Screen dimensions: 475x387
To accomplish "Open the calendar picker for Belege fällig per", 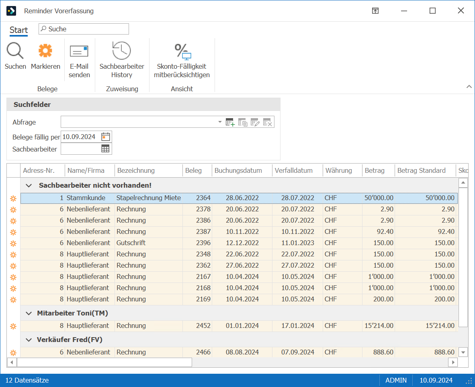I will (x=106, y=137).
